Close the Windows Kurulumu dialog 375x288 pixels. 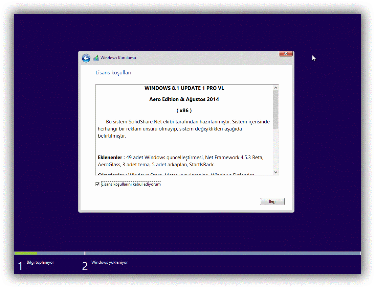[x=286, y=53]
